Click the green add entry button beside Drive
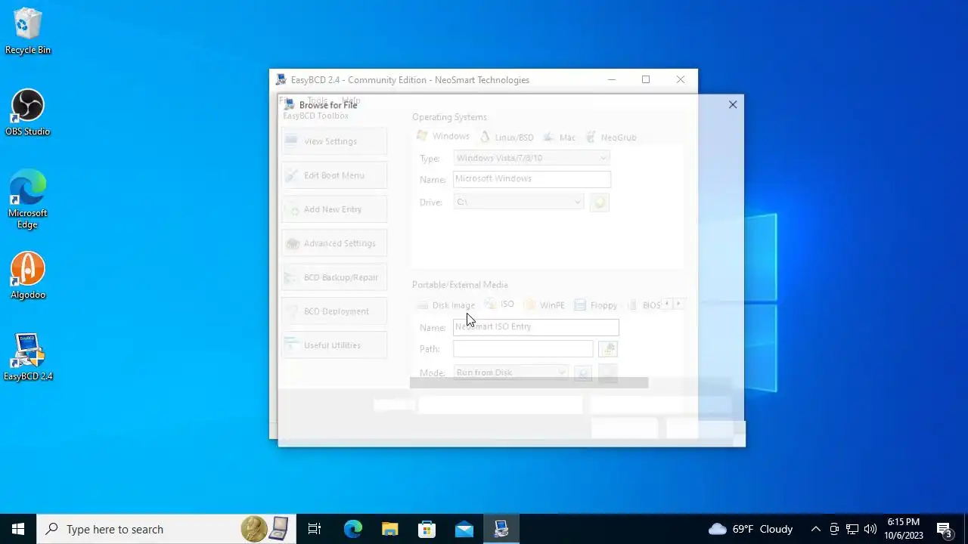 point(599,202)
